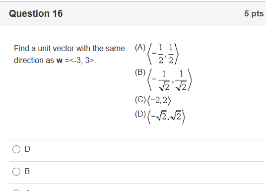Click the '5 pts' points label
The width and height of the screenshot is (266, 191).
pos(254,13)
